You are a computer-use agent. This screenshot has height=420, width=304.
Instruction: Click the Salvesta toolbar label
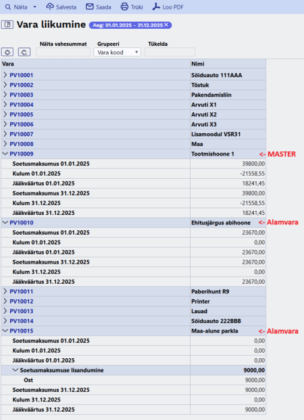click(x=66, y=7)
